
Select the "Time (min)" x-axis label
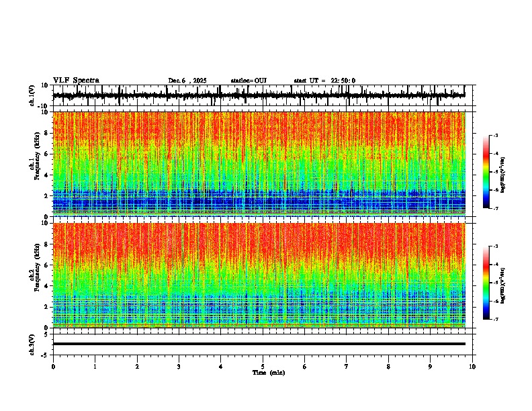pos(269,373)
